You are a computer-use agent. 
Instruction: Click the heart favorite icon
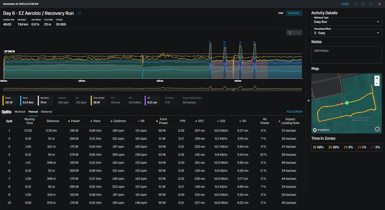(355, 4)
